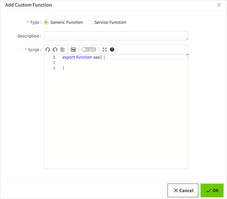Screen dimensions: 227x199
Task: Choose the Service Function type
Action: tap(90, 22)
